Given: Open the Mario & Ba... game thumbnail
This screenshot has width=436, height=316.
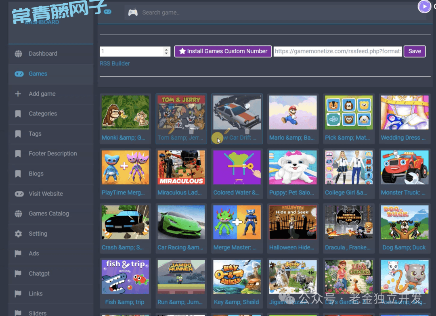Looking at the screenshot, I should pos(293,113).
